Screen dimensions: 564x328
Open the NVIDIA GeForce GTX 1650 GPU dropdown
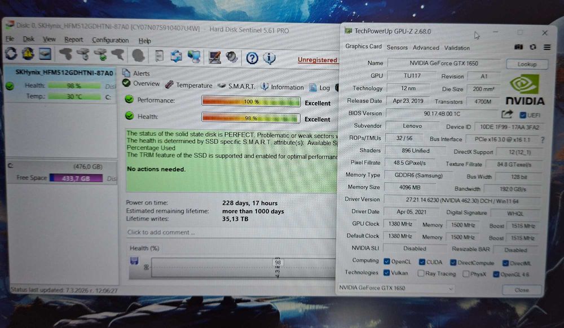coord(396,288)
